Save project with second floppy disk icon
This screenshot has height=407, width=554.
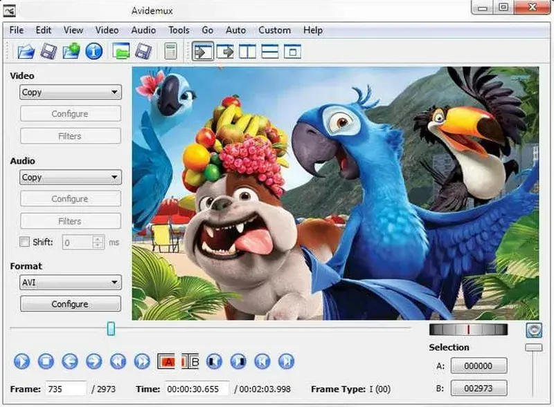[144, 52]
